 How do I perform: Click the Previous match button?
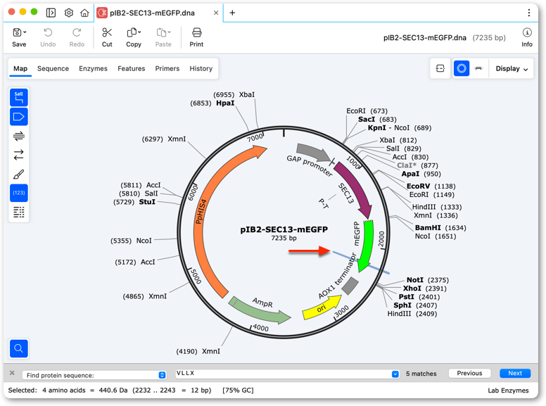(470, 373)
